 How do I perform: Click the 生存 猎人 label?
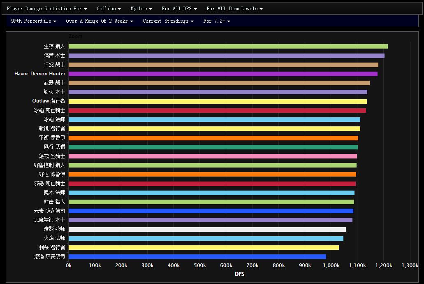[54, 47]
